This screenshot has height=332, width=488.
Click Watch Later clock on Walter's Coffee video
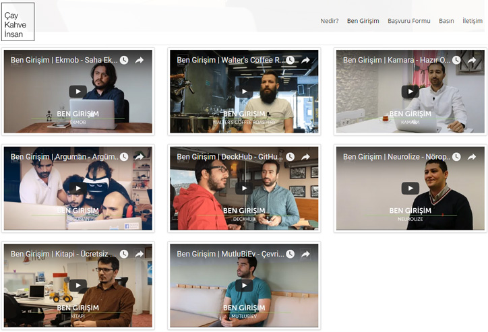(291, 60)
